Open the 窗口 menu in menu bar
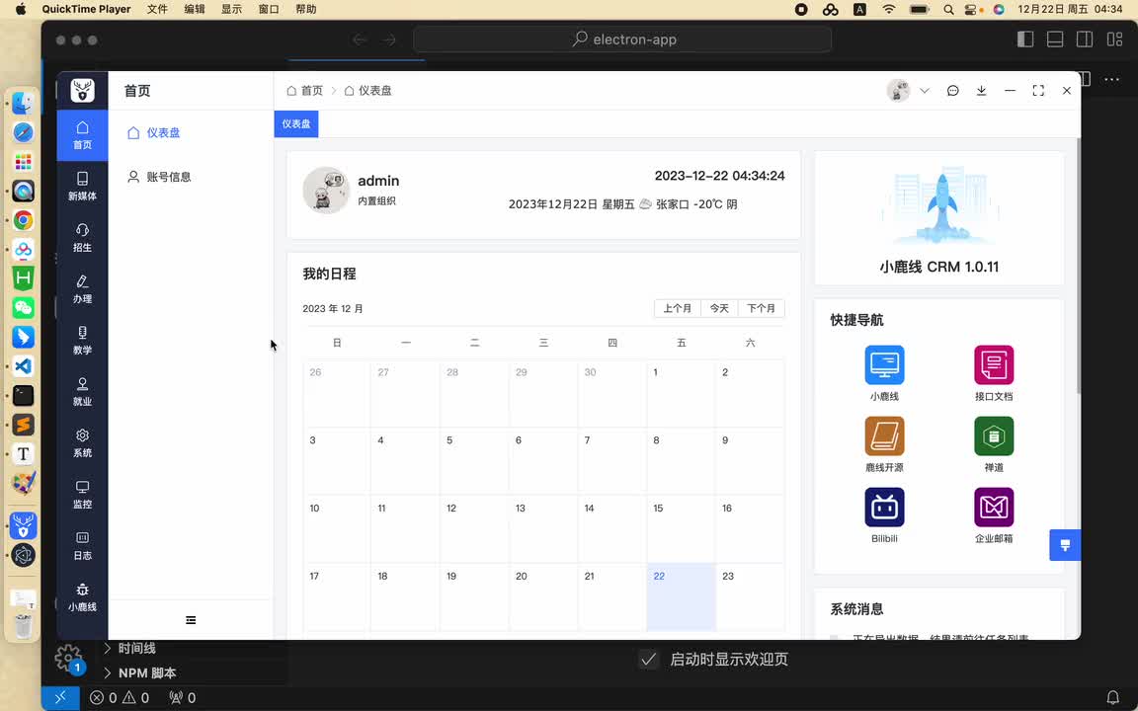Screen dimensions: 1138x711 coord(269,10)
